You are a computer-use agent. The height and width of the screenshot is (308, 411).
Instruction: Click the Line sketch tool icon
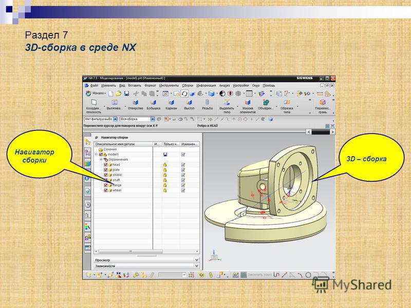pyautogui.click(x=285, y=275)
